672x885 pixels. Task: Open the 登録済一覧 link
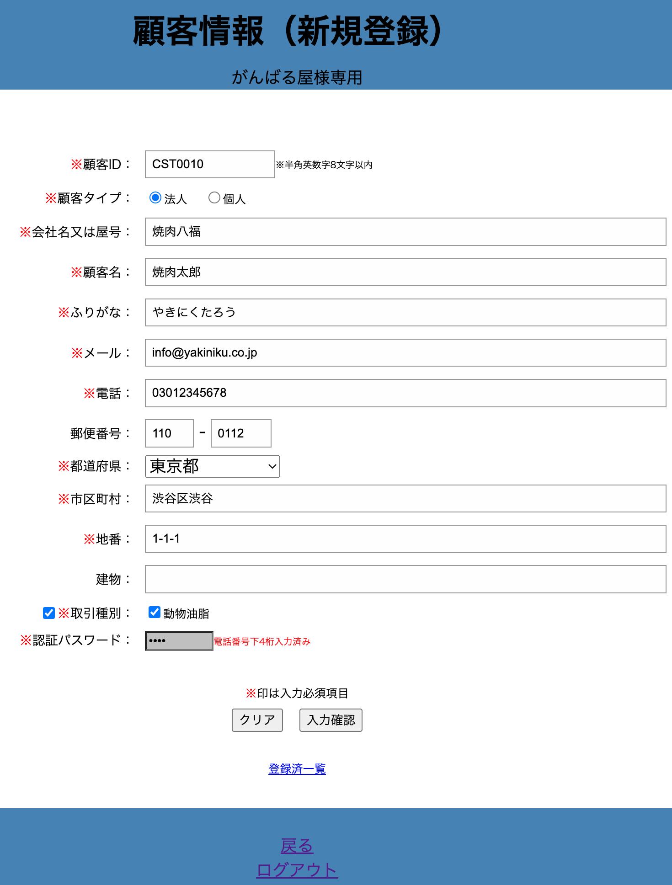pyautogui.click(x=297, y=769)
